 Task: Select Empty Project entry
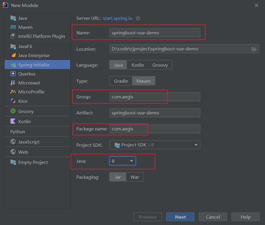[37, 162]
